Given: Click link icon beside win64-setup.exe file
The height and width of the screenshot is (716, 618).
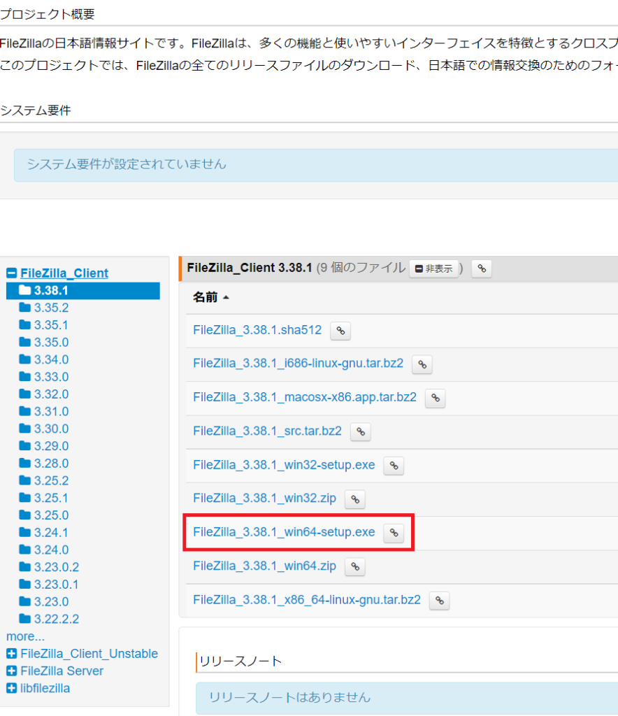Looking at the screenshot, I should (394, 533).
